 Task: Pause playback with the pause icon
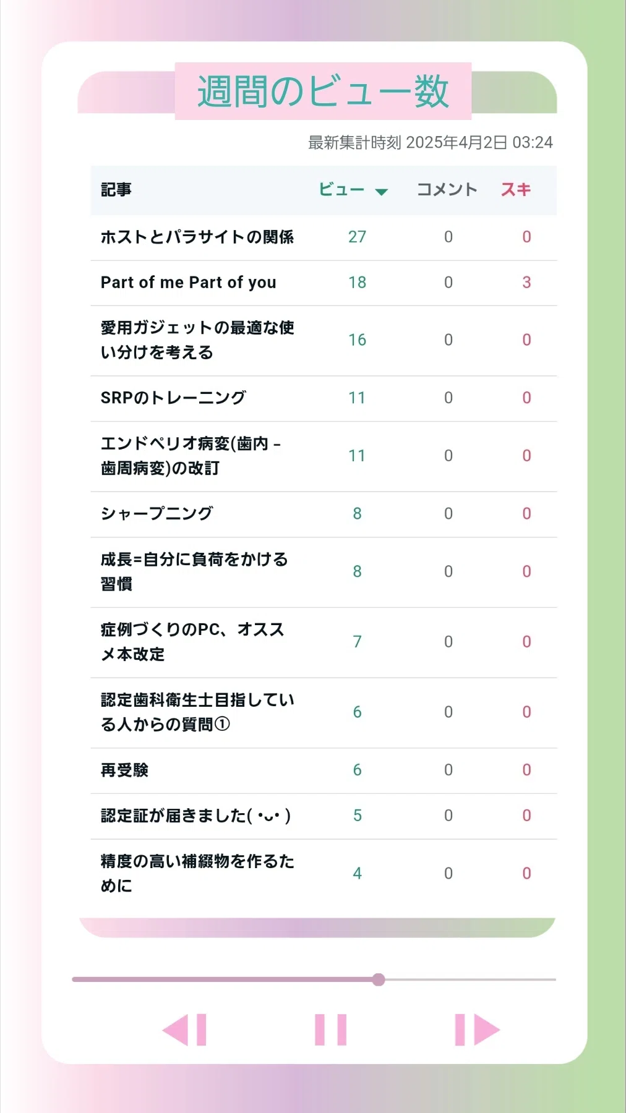[330, 1030]
